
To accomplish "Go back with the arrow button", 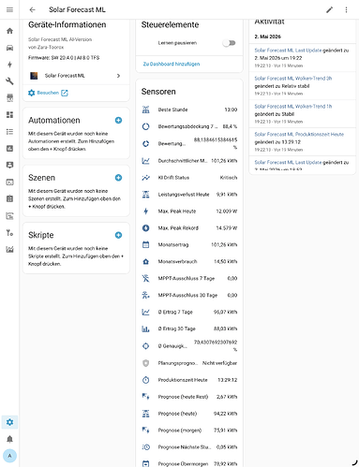I will point(32,9).
